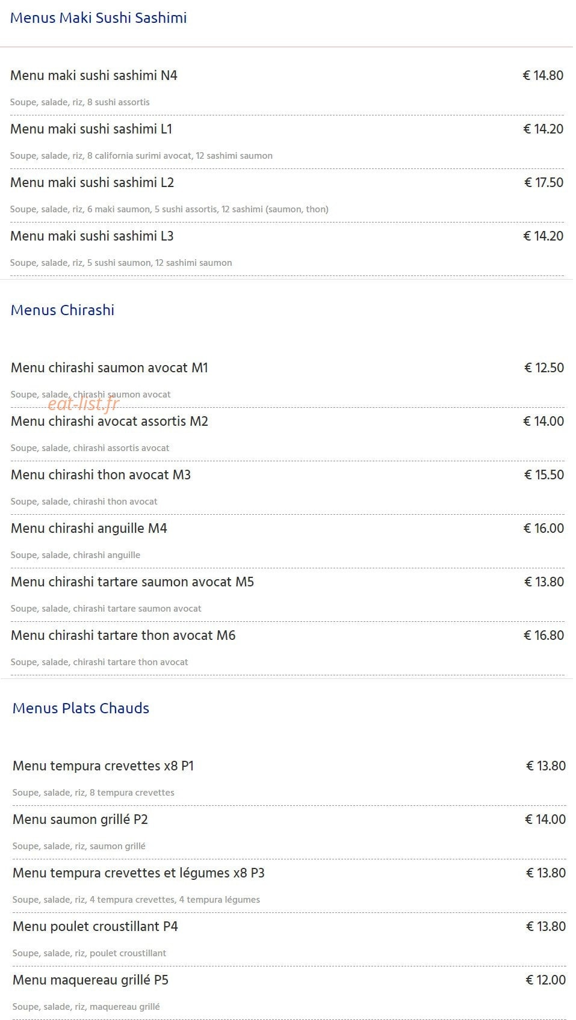Click the €14.20 price of menu L3
This screenshot has width=576, height=1020.
[x=543, y=236]
